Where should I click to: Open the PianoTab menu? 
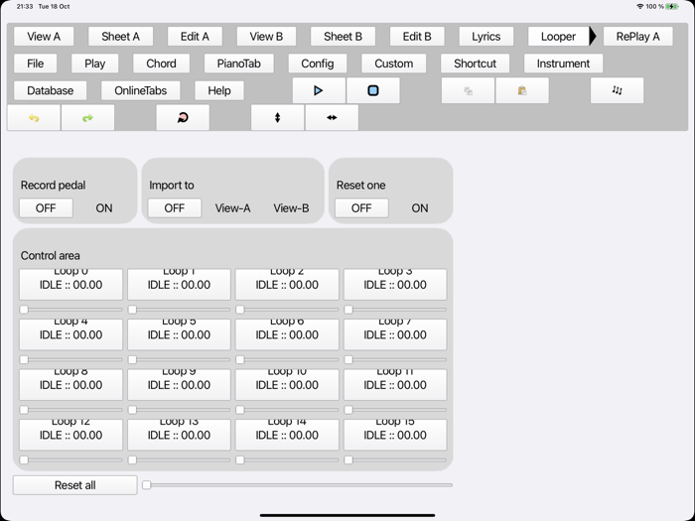(x=239, y=64)
